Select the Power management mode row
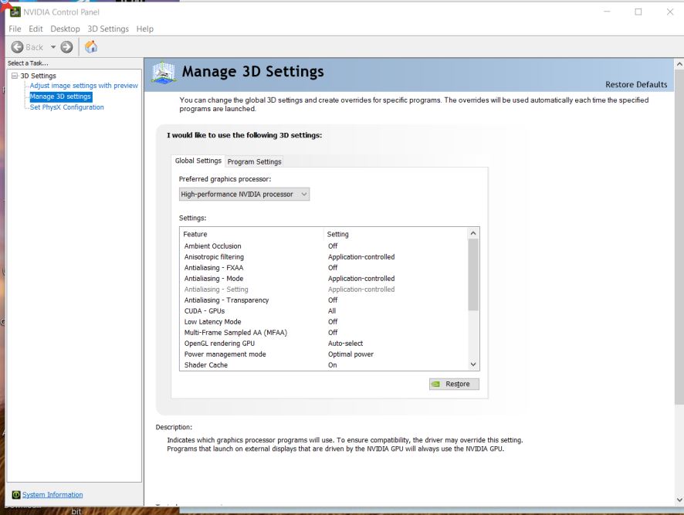 coord(323,354)
